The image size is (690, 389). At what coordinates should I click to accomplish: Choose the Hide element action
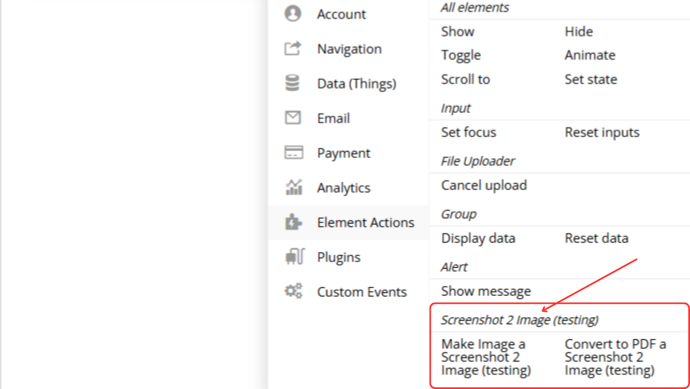click(579, 32)
